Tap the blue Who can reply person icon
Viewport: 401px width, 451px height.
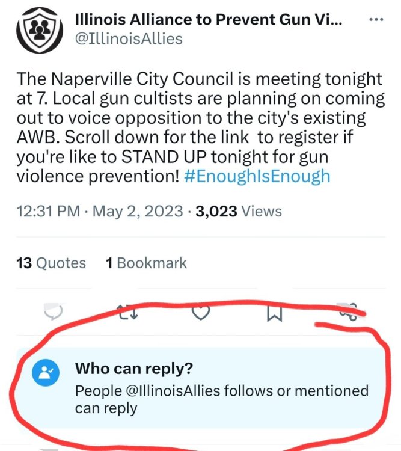[x=46, y=373]
